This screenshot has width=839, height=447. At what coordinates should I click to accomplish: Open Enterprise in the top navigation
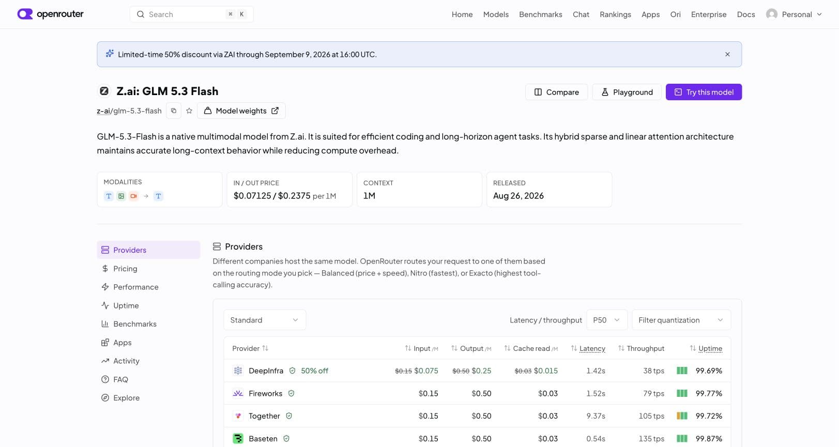tap(709, 14)
